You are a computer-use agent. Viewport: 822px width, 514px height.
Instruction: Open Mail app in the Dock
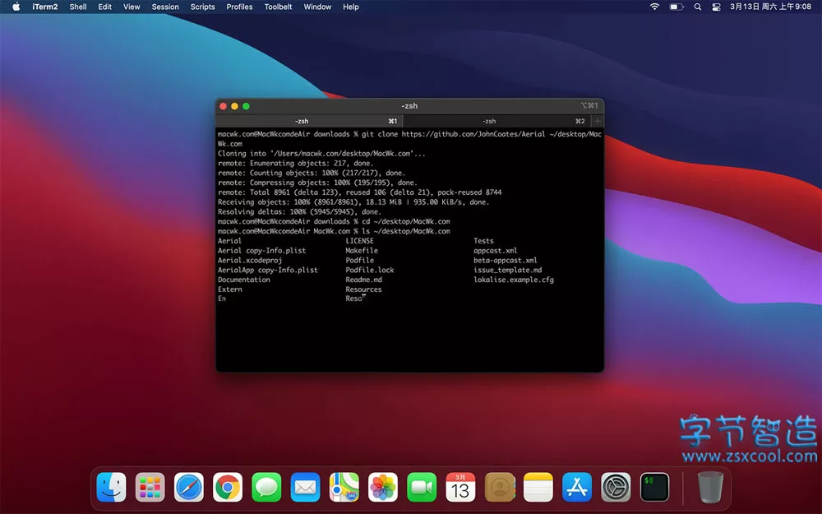point(305,487)
